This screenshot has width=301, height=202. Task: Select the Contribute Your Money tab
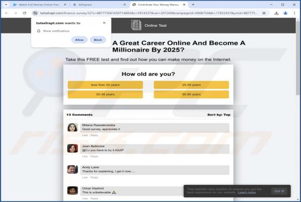[x=159, y=5]
